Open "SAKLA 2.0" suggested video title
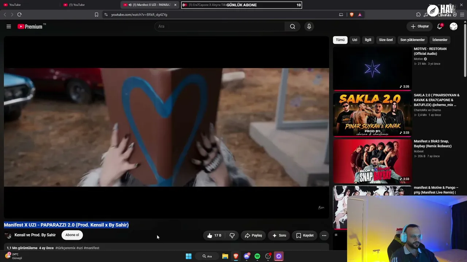The width and height of the screenshot is (467, 262). click(437, 100)
